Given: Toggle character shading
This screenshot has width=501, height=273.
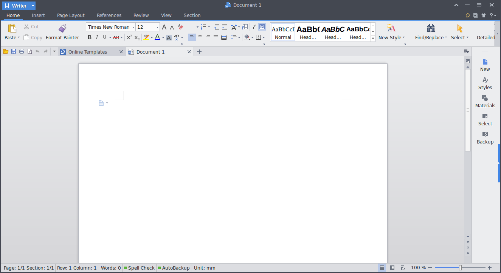Looking at the screenshot, I should pyautogui.click(x=169, y=37).
